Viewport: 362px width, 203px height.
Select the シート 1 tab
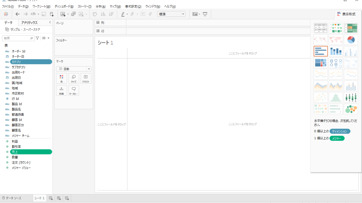[x=40, y=198]
